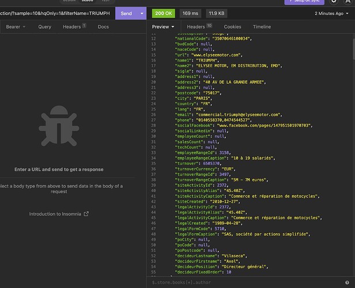Click the "www.elyseemotor.com" url value

coord(216,55)
